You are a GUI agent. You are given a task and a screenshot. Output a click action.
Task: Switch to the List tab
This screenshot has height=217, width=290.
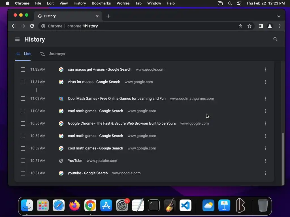tap(23, 54)
